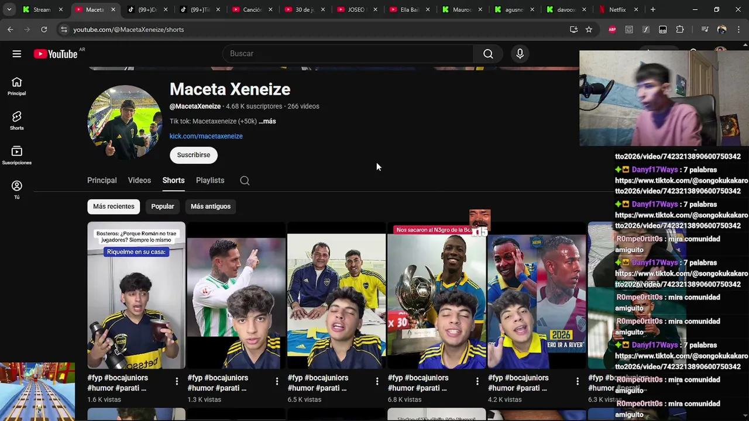Image resolution: width=749 pixels, height=421 pixels.
Task: Filter shorts by Más antiguos
Action: [211, 206]
